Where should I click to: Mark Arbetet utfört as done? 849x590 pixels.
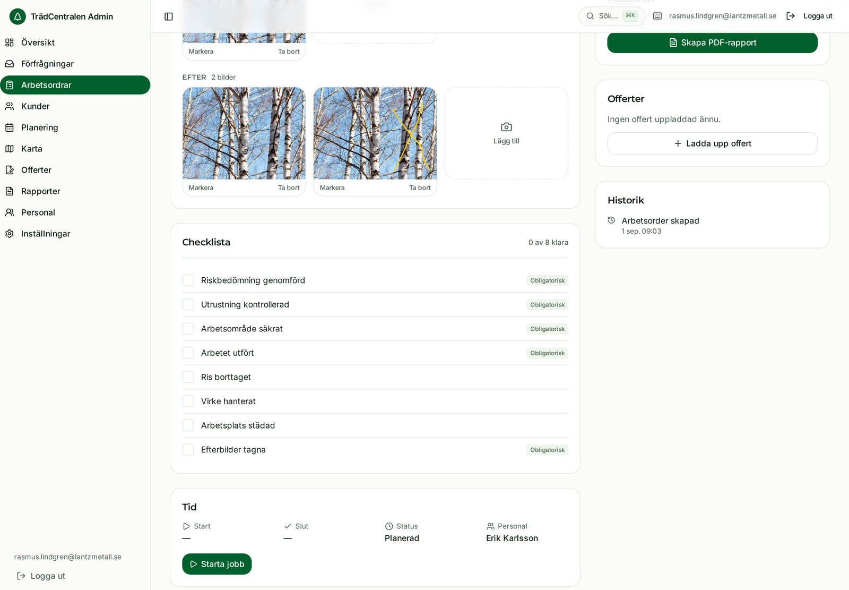click(188, 353)
